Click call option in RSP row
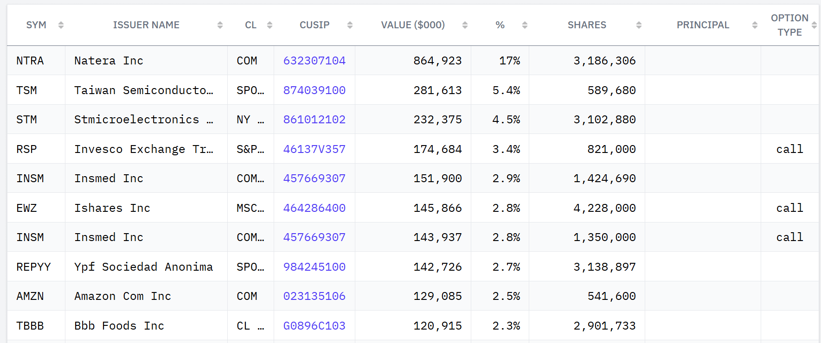 tap(789, 149)
